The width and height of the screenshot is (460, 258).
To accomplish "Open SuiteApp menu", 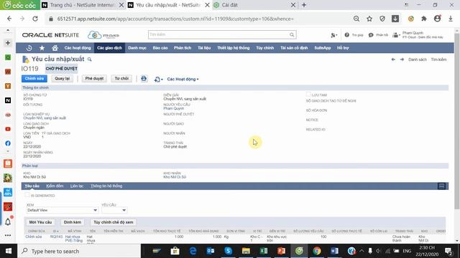I will 323,48.
